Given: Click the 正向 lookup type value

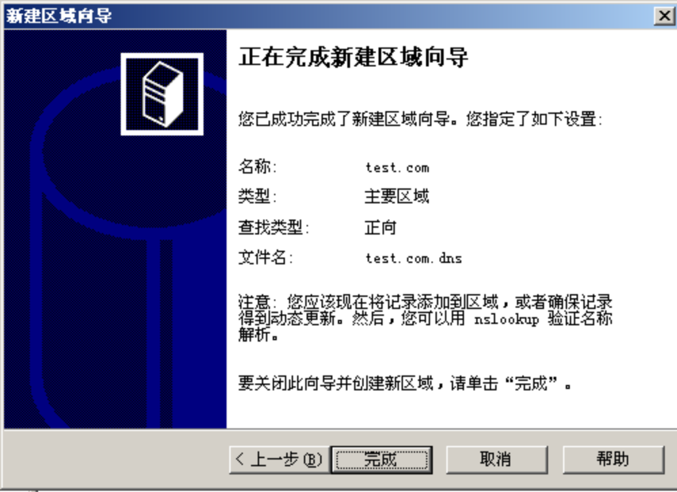Looking at the screenshot, I should tap(381, 227).
